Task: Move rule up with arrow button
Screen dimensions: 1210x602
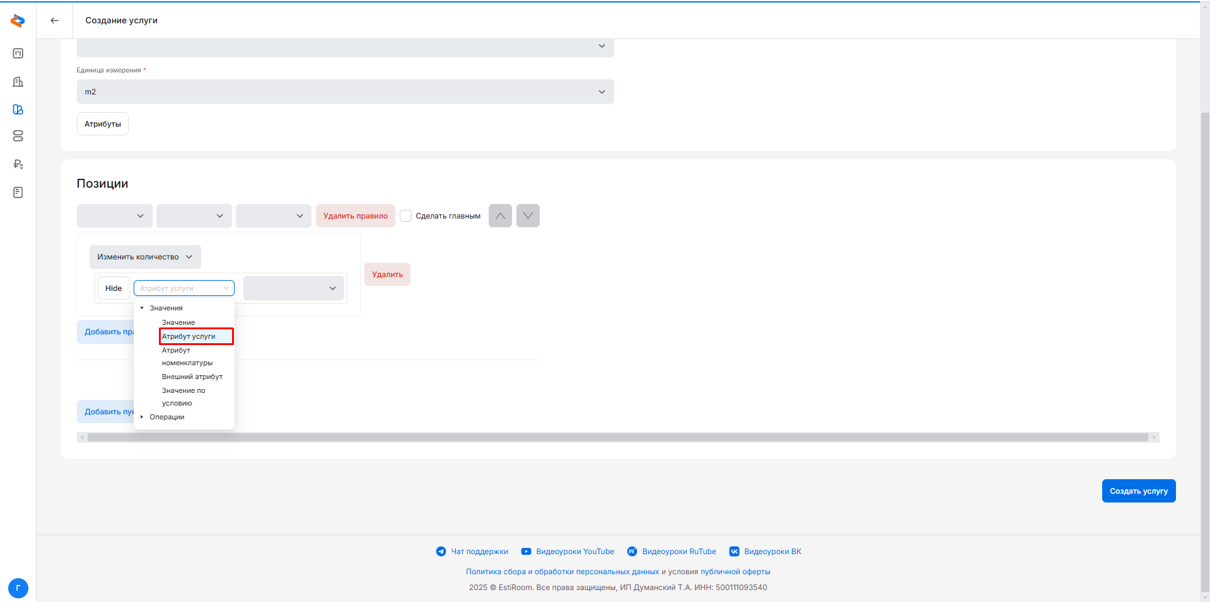Action: pos(500,216)
